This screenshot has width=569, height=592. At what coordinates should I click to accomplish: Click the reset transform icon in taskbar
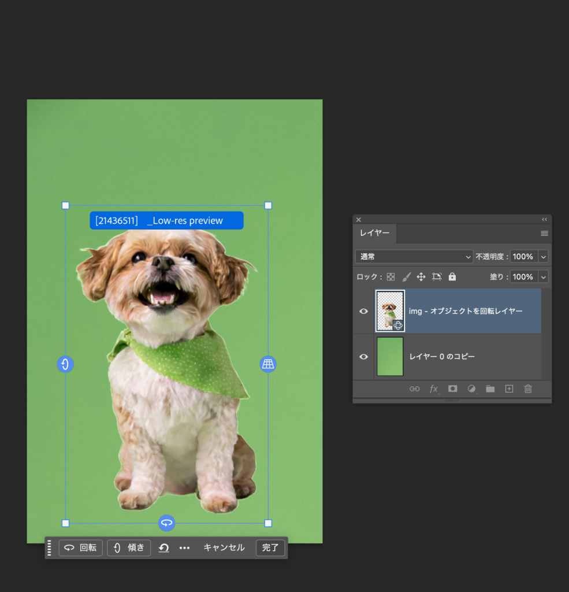pos(163,548)
